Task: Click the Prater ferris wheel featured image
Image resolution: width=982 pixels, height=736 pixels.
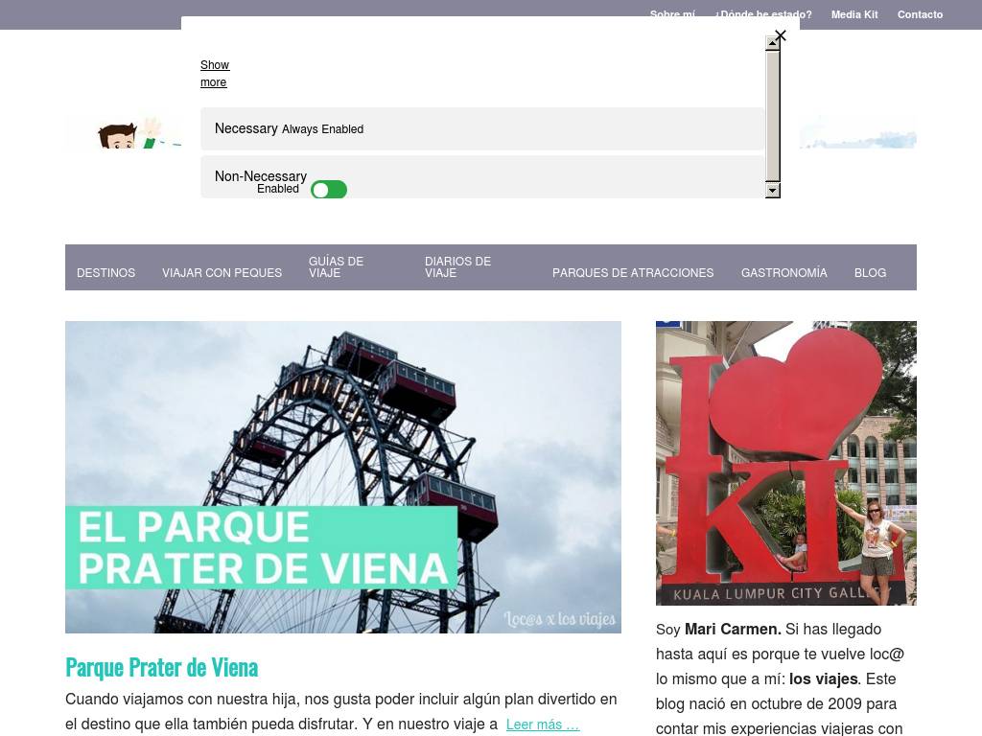Action: tap(342, 476)
